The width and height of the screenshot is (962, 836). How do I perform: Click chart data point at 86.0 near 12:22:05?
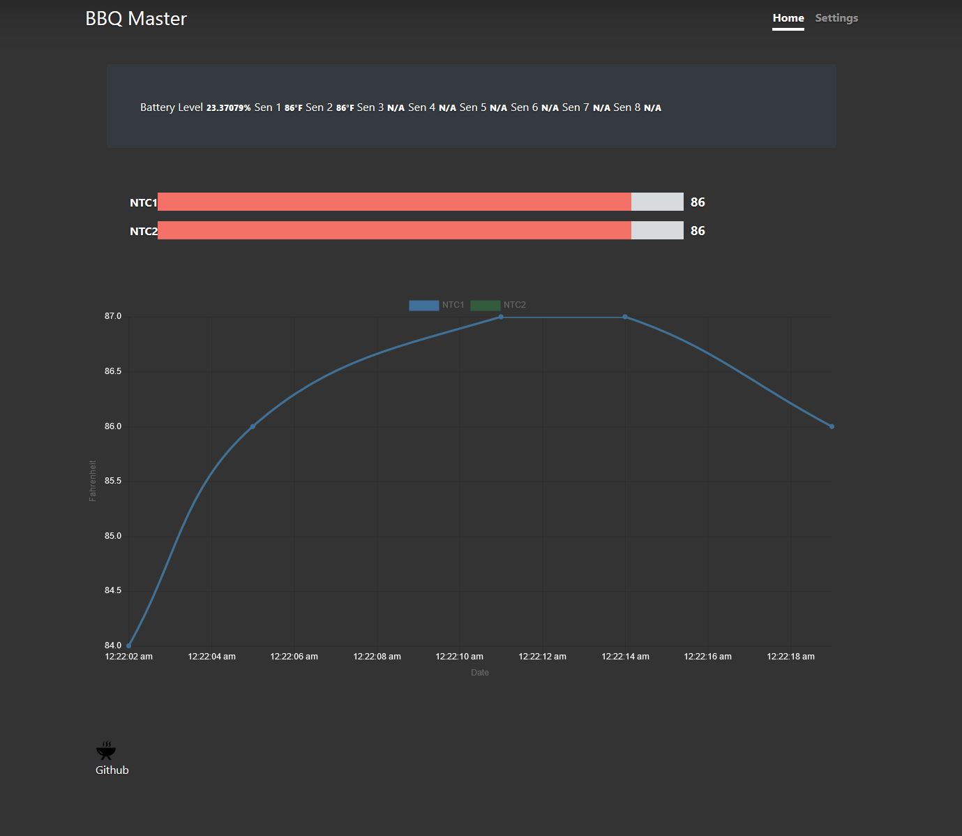point(253,426)
